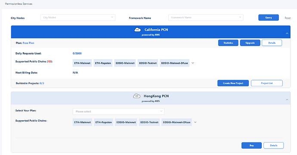Expand California supported public chains list
Screen dimensions: 297x155
(193, 63)
